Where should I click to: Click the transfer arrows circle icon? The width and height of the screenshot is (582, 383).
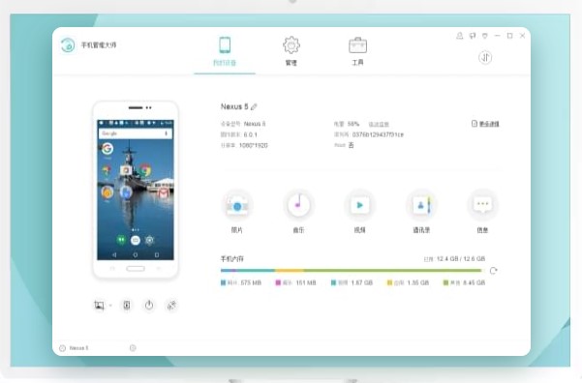click(485, 57)
